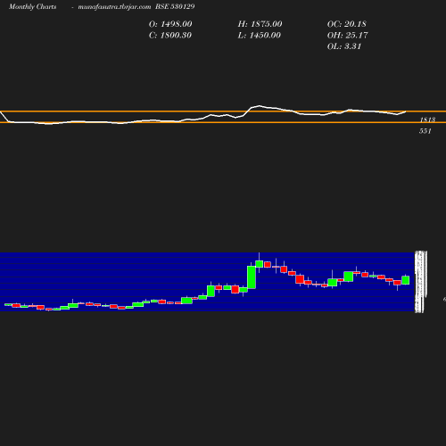446x446 pixels.
Task: Select the high value 'H: 1875.00'
Action: 260,24
